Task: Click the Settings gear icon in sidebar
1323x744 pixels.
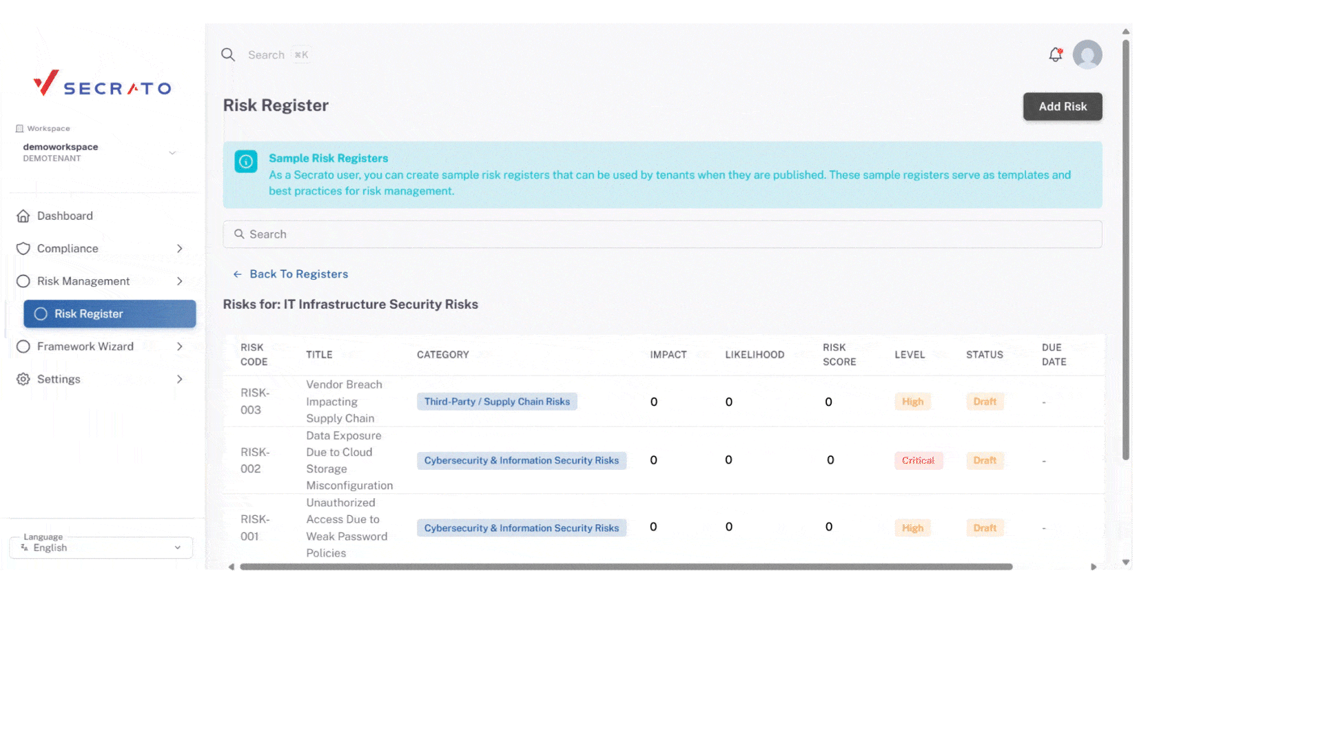Action: [23, 380]
